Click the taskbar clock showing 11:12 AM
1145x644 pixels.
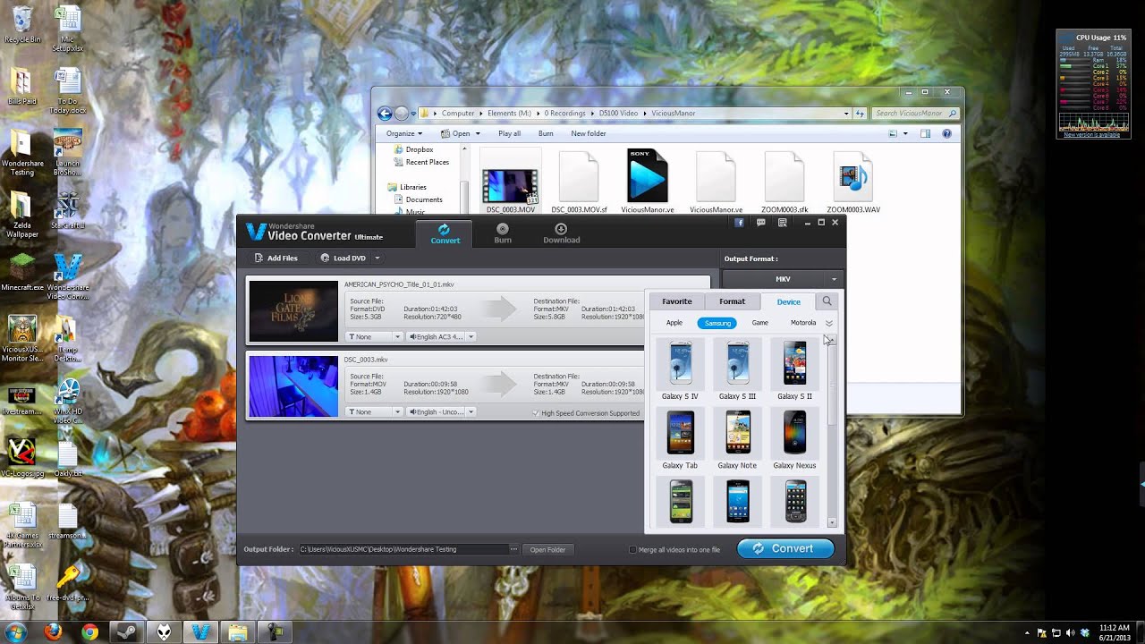coord(1114,632)
